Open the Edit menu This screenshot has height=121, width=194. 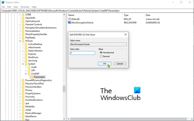pyautogui.click(x=9, y=7)
